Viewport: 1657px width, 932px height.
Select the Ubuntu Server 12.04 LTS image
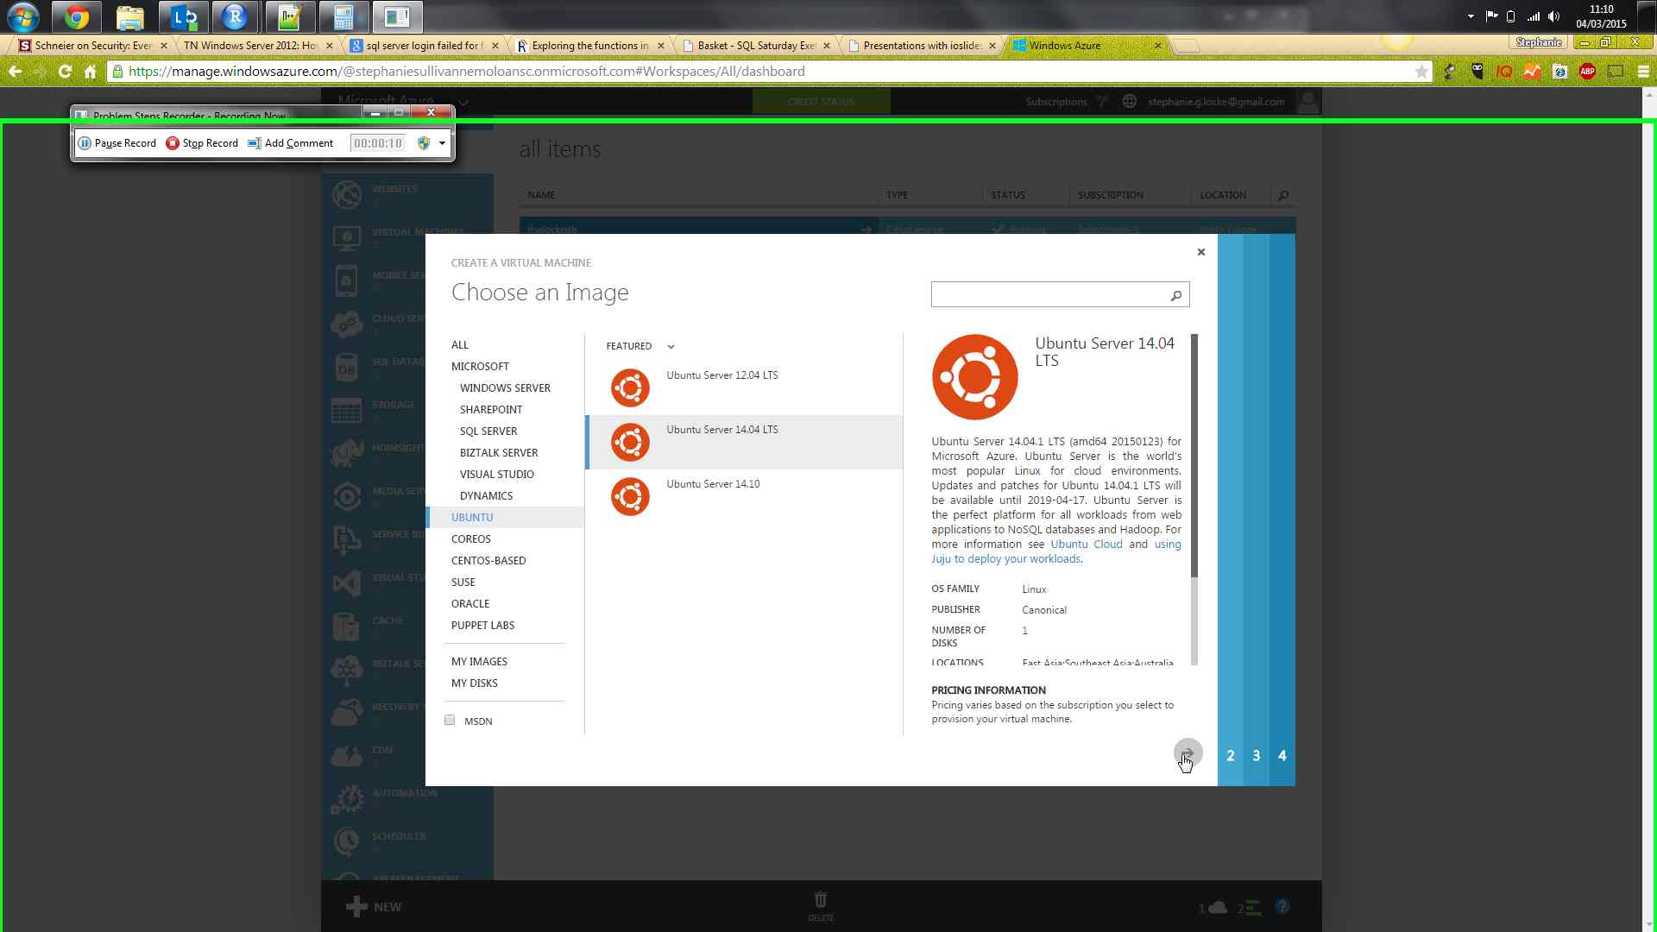(x=721, y=375)
